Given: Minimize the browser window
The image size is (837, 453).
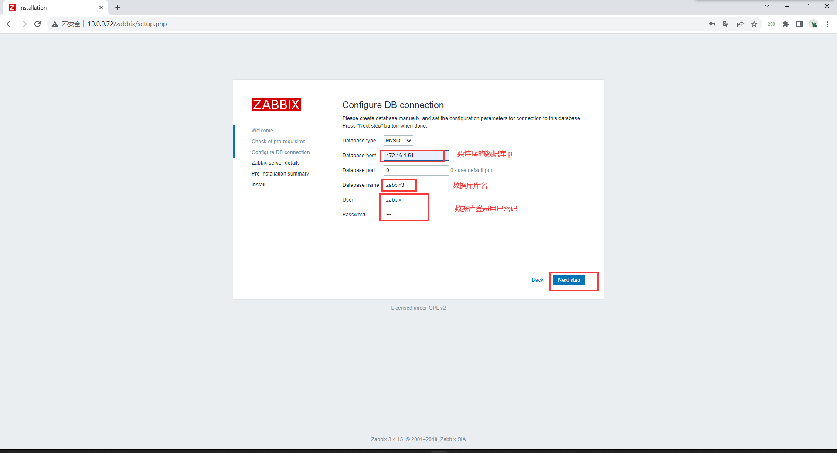Looking at the screenshot, I should coord(787,6).
